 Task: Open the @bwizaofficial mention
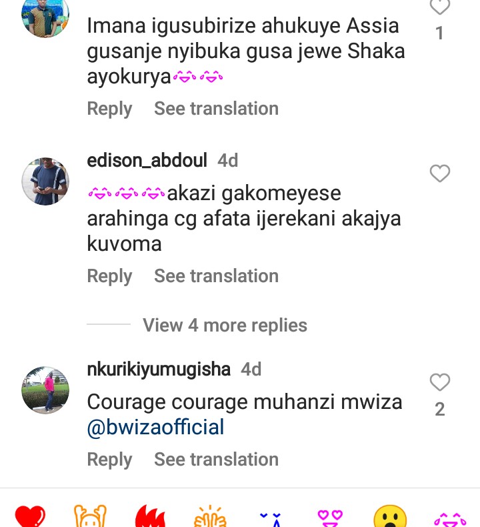[x=155, y=427]
